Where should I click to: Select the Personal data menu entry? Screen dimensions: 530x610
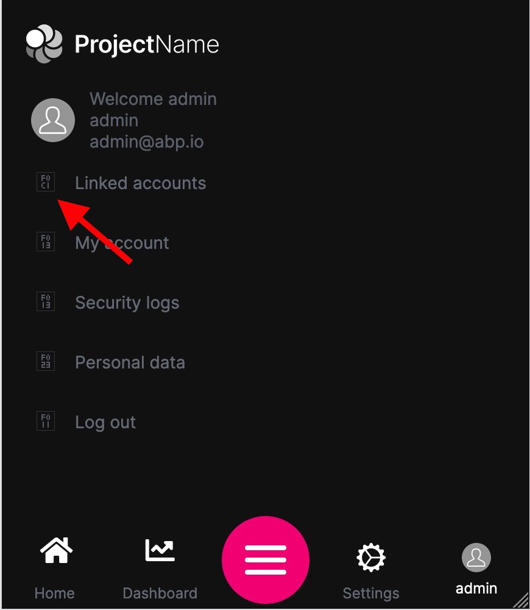tap(130, 362)
